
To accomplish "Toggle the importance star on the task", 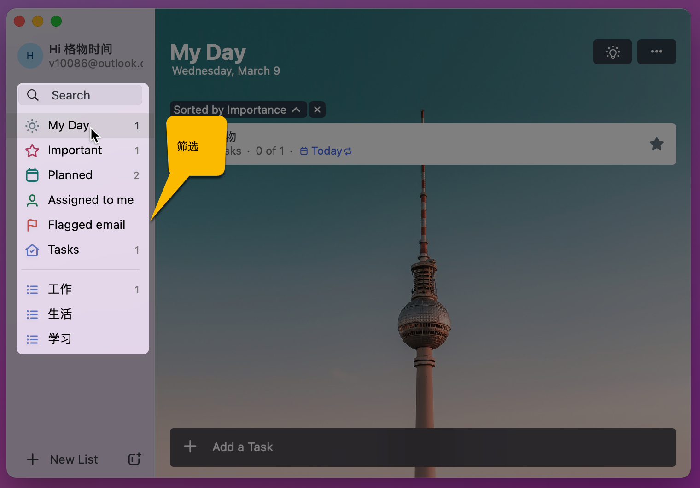I will 657,144.
